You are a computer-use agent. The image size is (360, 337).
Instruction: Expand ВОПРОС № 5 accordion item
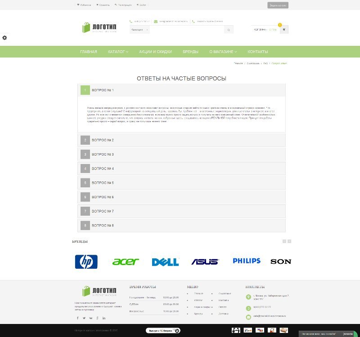tap(181, 183)
